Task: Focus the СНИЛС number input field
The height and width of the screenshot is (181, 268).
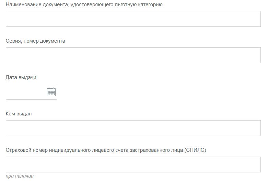Action: coord(133,165)
